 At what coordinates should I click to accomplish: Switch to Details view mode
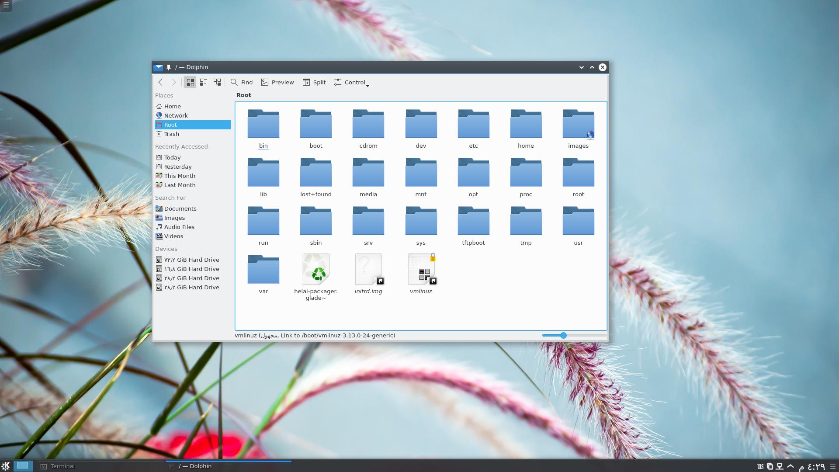[x=217, y=82]
